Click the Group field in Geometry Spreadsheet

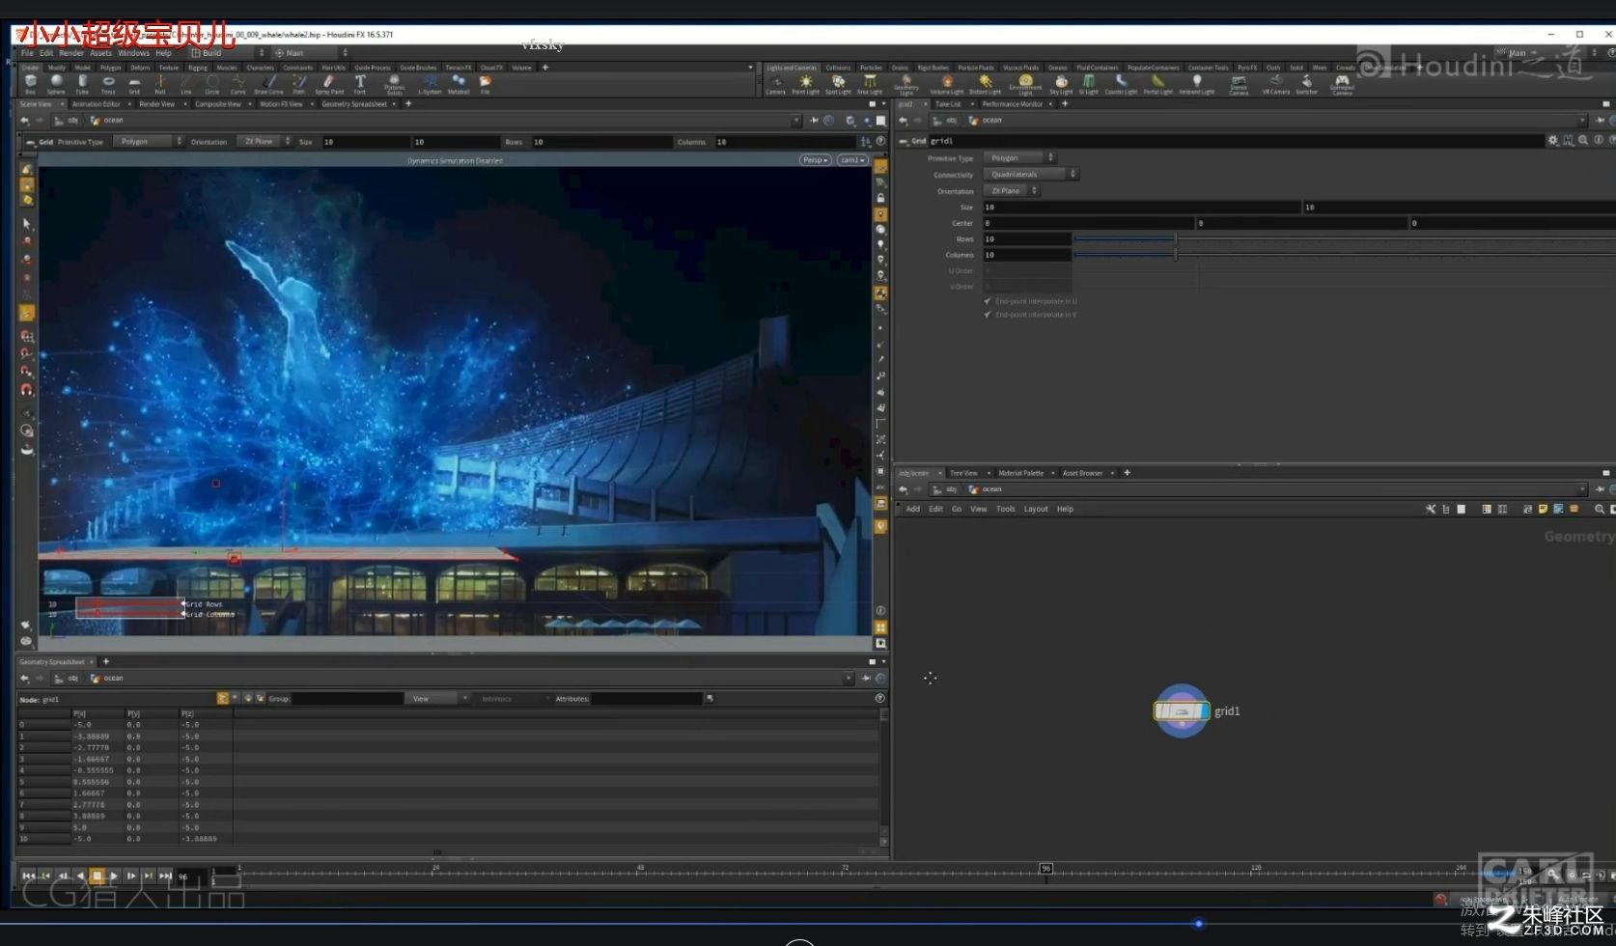pos(348,698)
